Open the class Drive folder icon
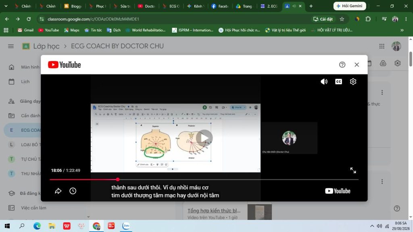Viewport: 413px width, 232px height. tap(383, 63)
